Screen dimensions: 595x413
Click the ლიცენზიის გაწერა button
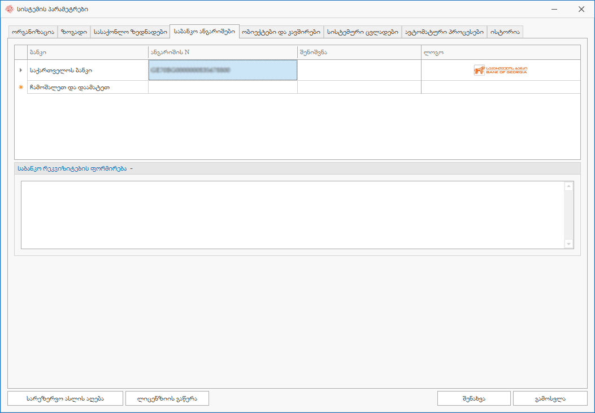click(167, 398)
